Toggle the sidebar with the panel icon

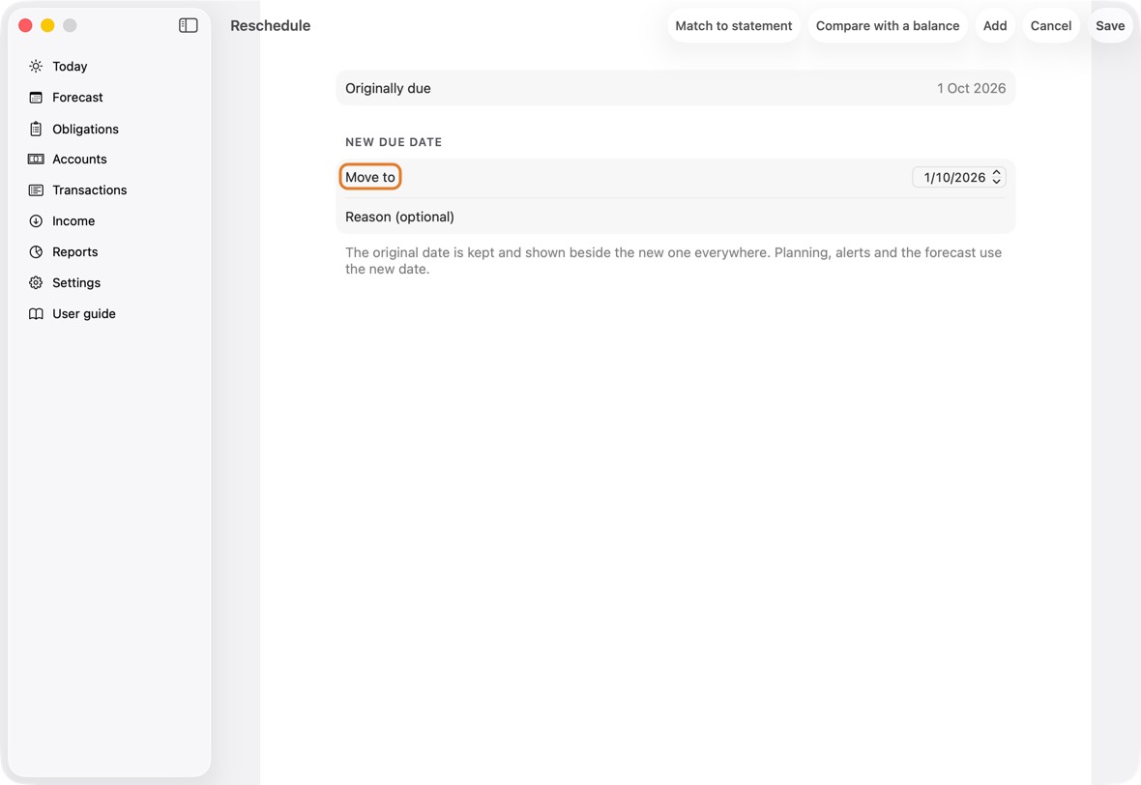click(x=189, y=25)
